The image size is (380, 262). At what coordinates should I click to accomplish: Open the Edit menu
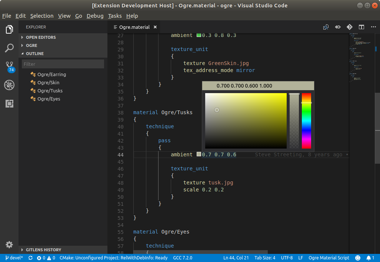pyautogui.click(x=21, y=16)
